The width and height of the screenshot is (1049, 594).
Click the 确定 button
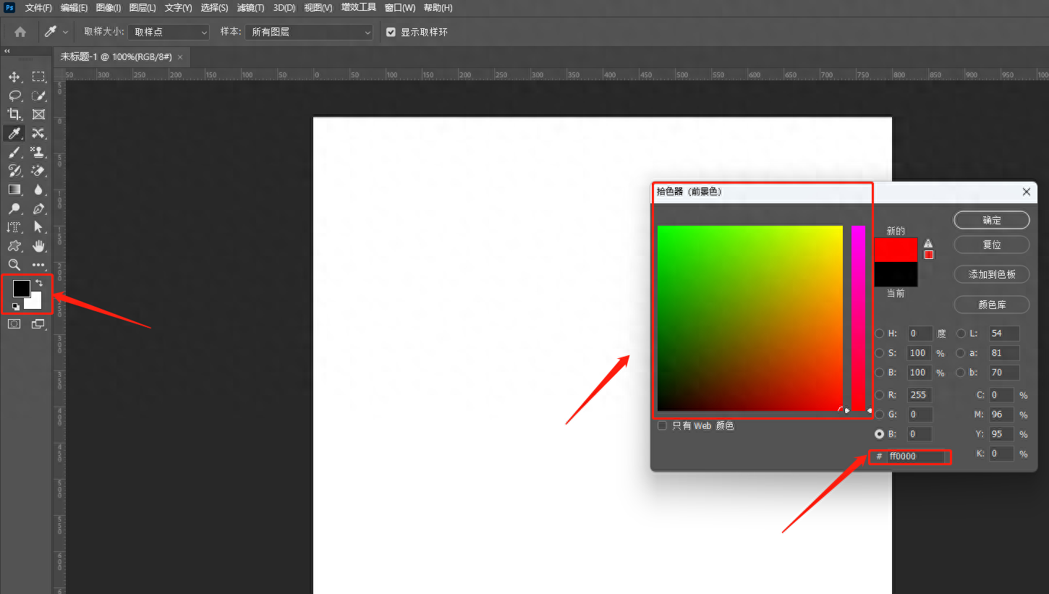click(991, 220)
